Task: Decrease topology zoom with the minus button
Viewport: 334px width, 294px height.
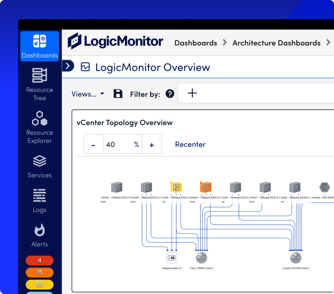Action: click(93, 144)
